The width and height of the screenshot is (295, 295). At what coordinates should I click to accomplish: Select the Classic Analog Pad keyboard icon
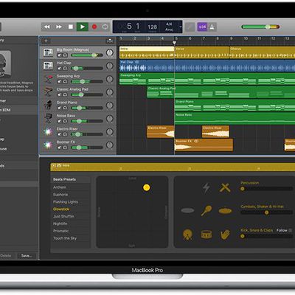point(48,92)
